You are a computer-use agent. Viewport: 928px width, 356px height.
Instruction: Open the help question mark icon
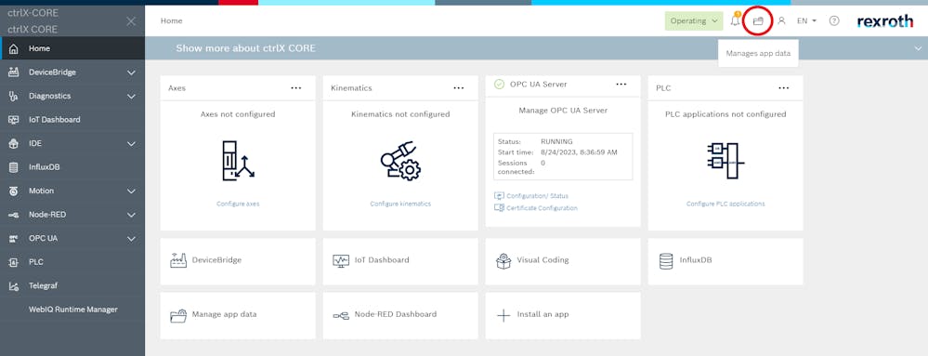tap(834, 20)
